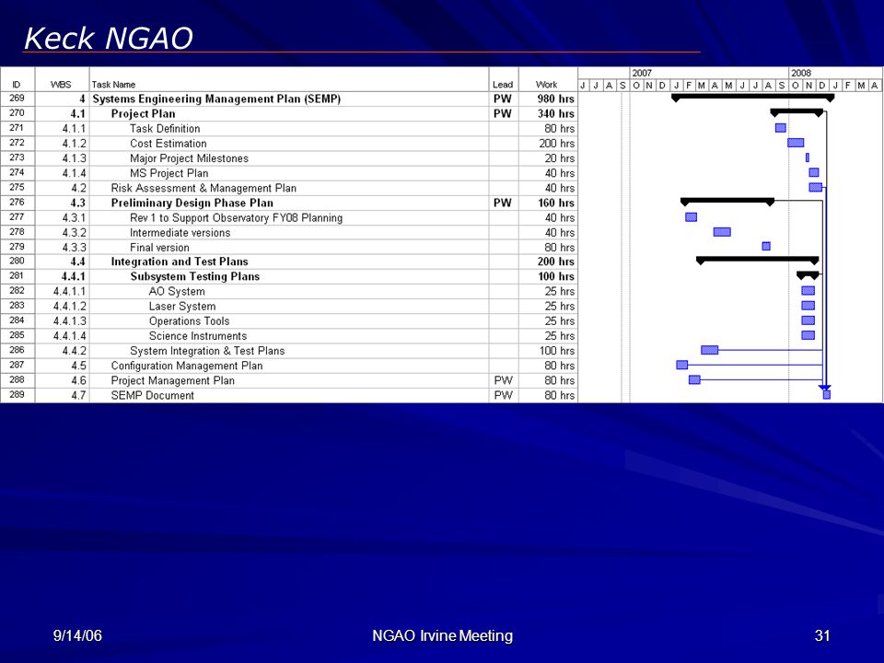Image resolution: width=884 pixels, height=663 pixels.
Task: Click the Preliminary Design Phase summary bar
Action: 727,202
